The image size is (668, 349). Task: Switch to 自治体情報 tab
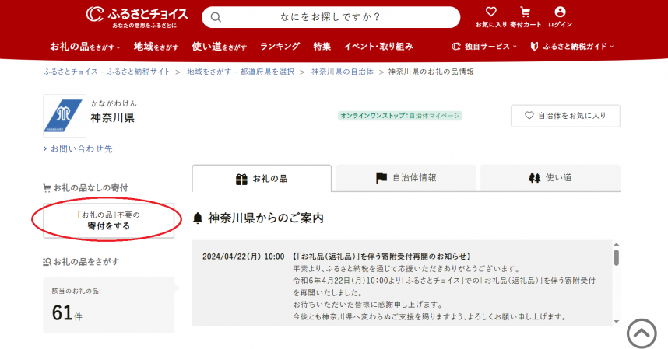point(406,178)
